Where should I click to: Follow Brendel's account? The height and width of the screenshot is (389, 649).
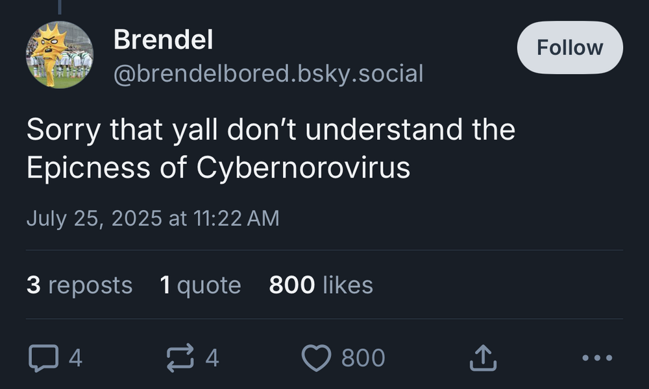(x=570, y=47)
